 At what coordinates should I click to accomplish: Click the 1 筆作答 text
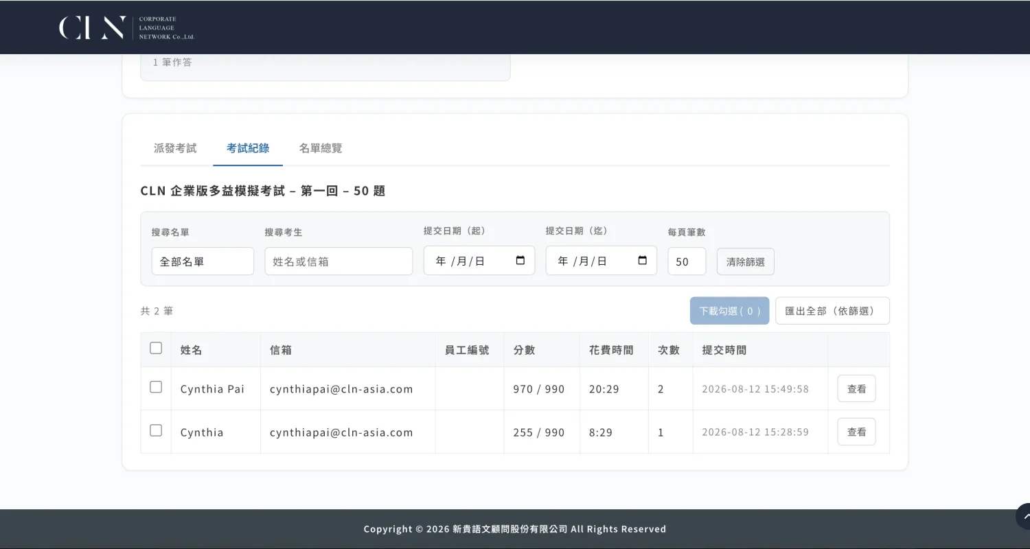point(172,62)
